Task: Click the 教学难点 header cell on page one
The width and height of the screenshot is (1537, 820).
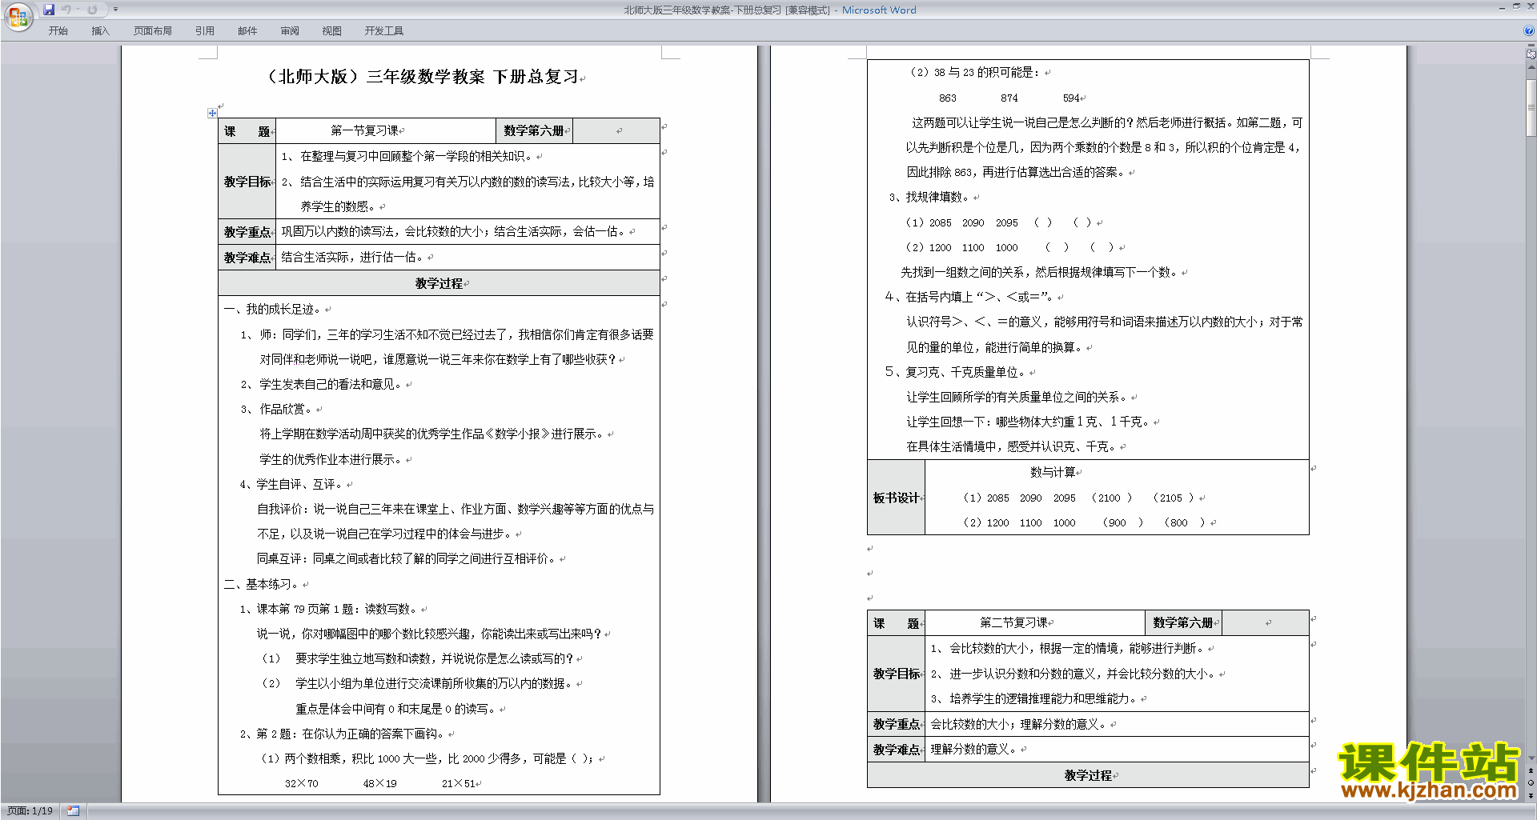Action: 247,258
